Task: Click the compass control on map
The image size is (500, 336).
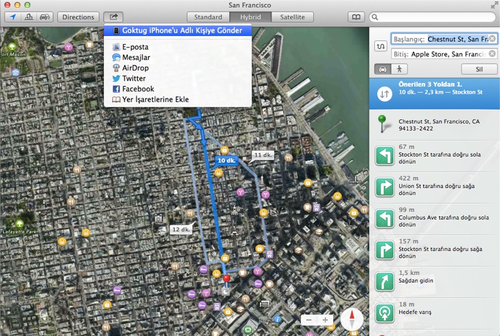Action: click(352, 319)
